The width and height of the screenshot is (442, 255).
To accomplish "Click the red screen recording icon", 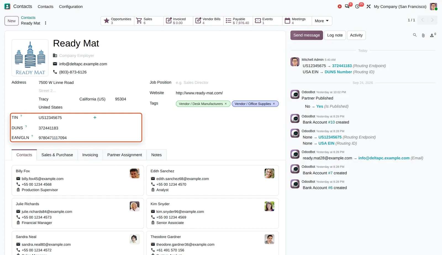I will point(340,6).
